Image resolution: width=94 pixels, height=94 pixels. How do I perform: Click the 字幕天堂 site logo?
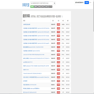tap(26, 5)
